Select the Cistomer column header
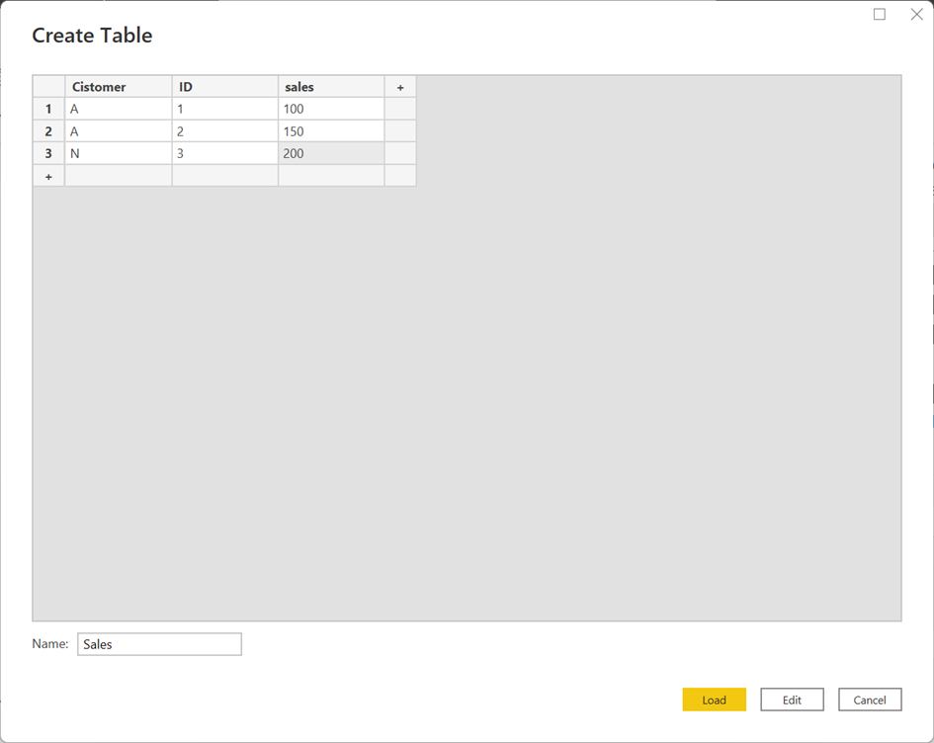Image resolution: width=934 pixels, height=743 pixels. [x=118, y=87]
